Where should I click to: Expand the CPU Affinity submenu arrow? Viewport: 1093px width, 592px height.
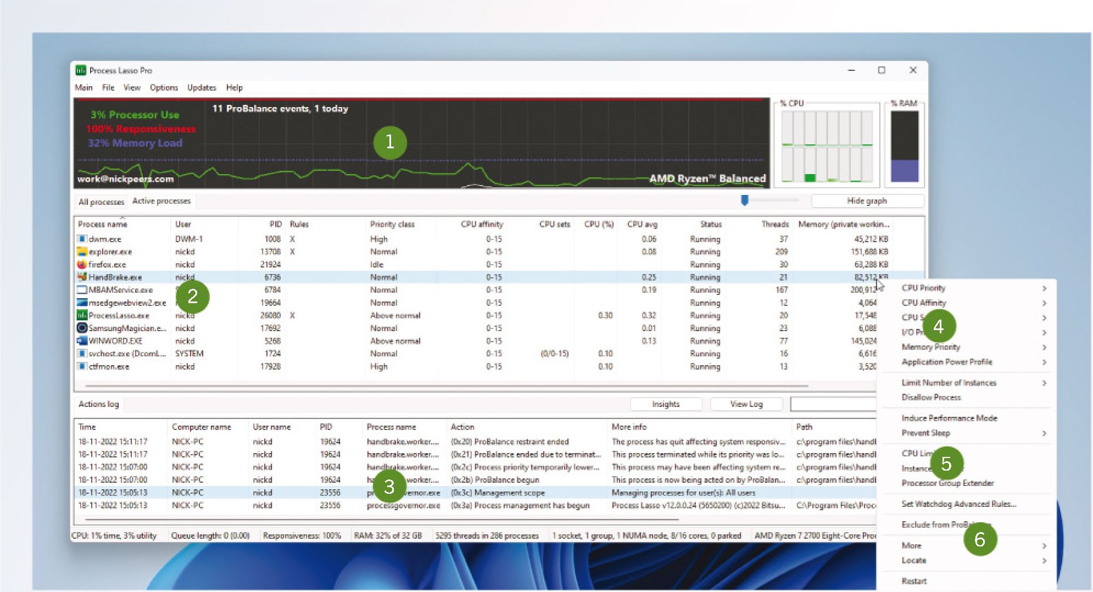(x=1044, y=303)
